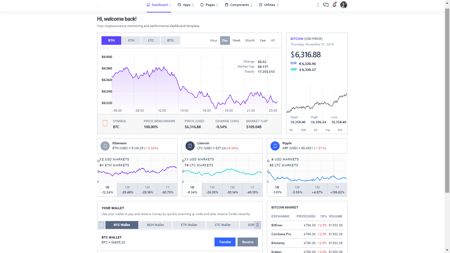Select the ETH coin chart button

click(131, 41)
